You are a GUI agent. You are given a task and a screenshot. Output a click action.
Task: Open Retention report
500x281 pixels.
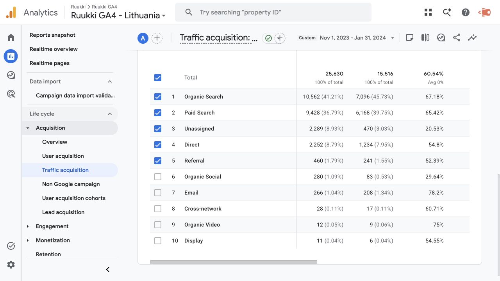[x=48, y=254]
